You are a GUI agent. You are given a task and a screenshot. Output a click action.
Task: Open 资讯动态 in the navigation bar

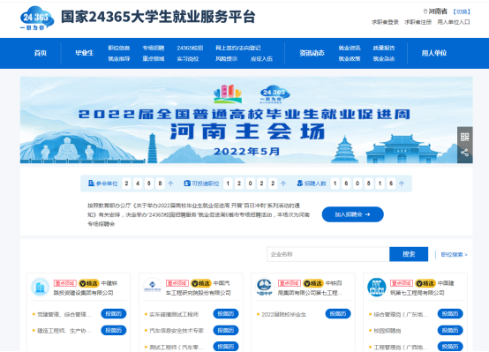coord(312,53)
